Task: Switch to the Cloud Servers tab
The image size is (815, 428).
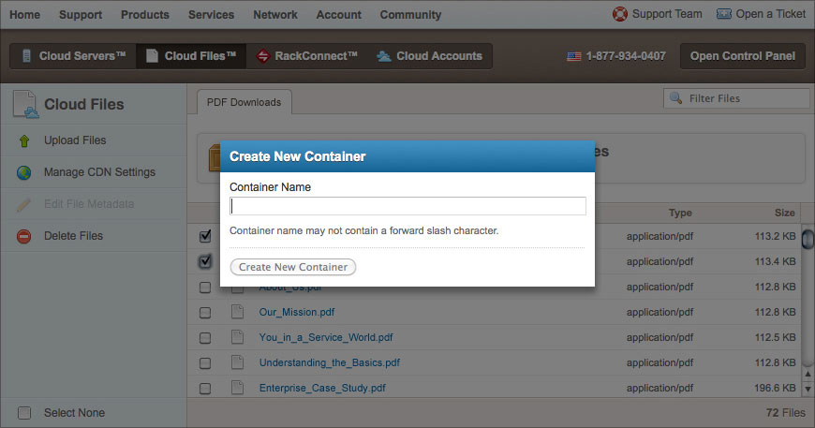Action: [x=74, y=56]
